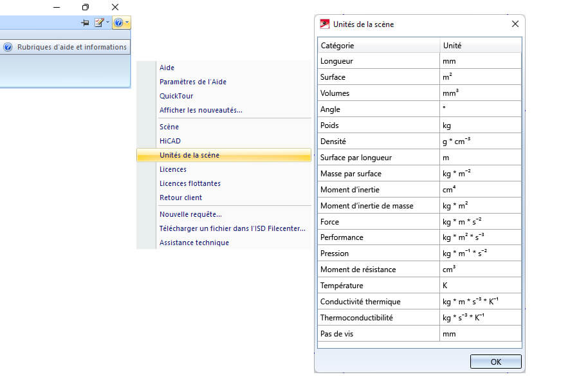Minimize the main application window
The width and height of the screenshot is (579, 386).
57,7
